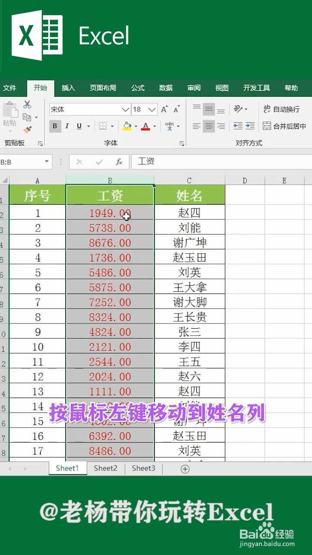This screenshot has height=555, width=312.
Task: Align text left
Action: (197, 126)
